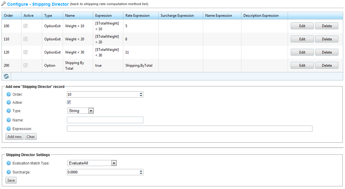Go back to shipping rate computation method list
The width and height of the screenshot is (345, 189).
pyautogui.click(x=109, y=4)
